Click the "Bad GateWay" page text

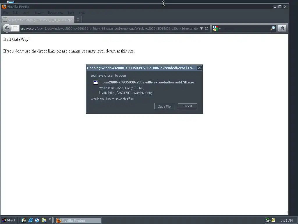click(x=16, y=39)
